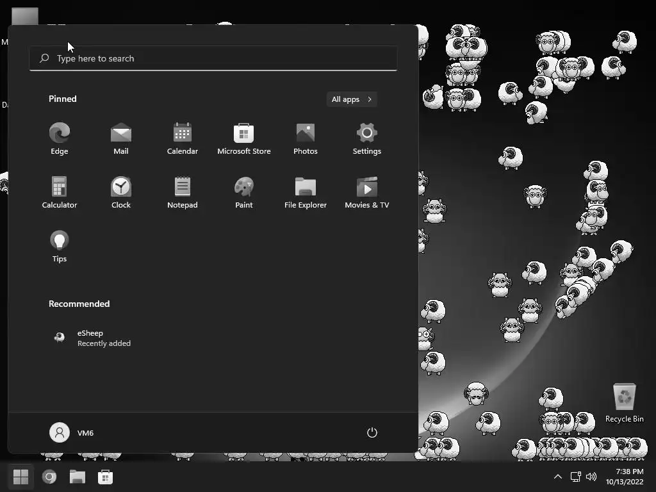Open File Explorer from pinned apps
Screen dimensions: 656x492
[x=306, y=192]
